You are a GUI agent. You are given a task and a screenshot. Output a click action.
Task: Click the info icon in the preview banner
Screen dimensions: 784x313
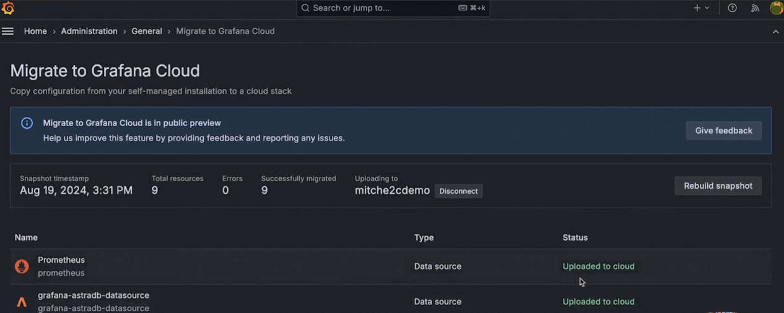click(27, 123)
